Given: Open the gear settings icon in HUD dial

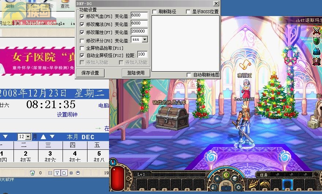Looking at the screenshot, I should (x=239, y=187).
